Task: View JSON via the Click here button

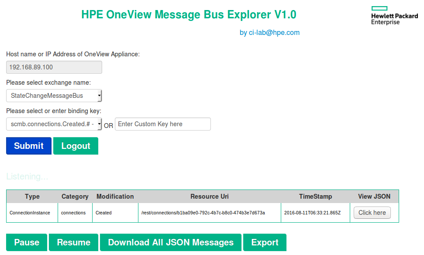Action: 372,213
